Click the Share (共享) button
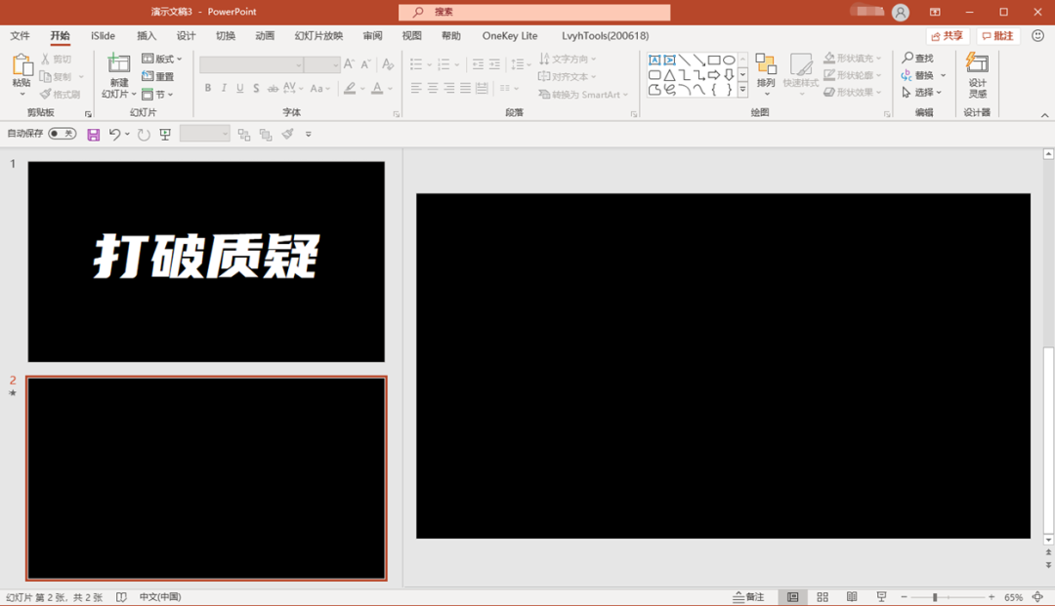The height and width of the screenshot is (606, 1055). [947, 36]
